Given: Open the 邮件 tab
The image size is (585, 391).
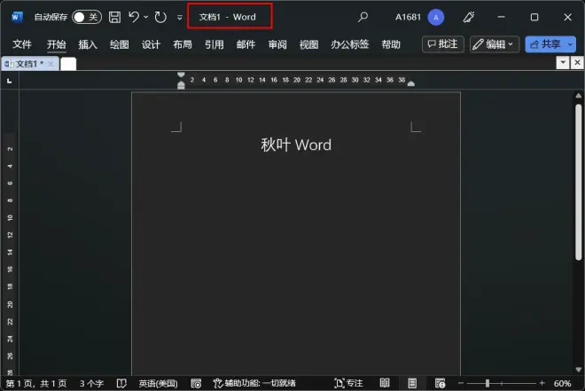Looking at the screenshot, I should (246, 44).
